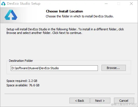
Task: Click the DevEco Studio icon in title bar
Action: 3,4
